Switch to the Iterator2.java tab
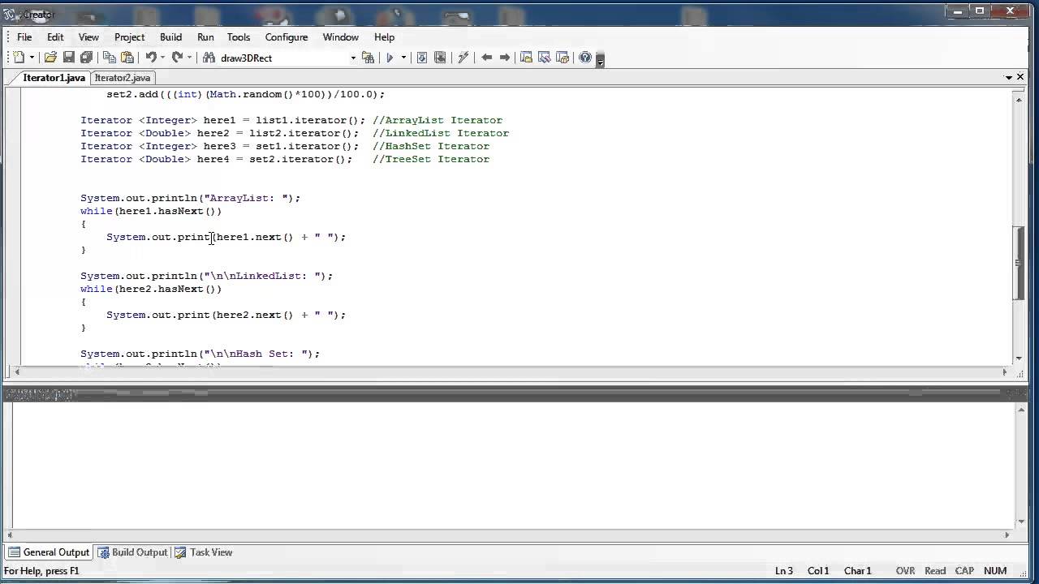Image resolution: width=1039 pixels, height=584 pixels. click(122, 78)
